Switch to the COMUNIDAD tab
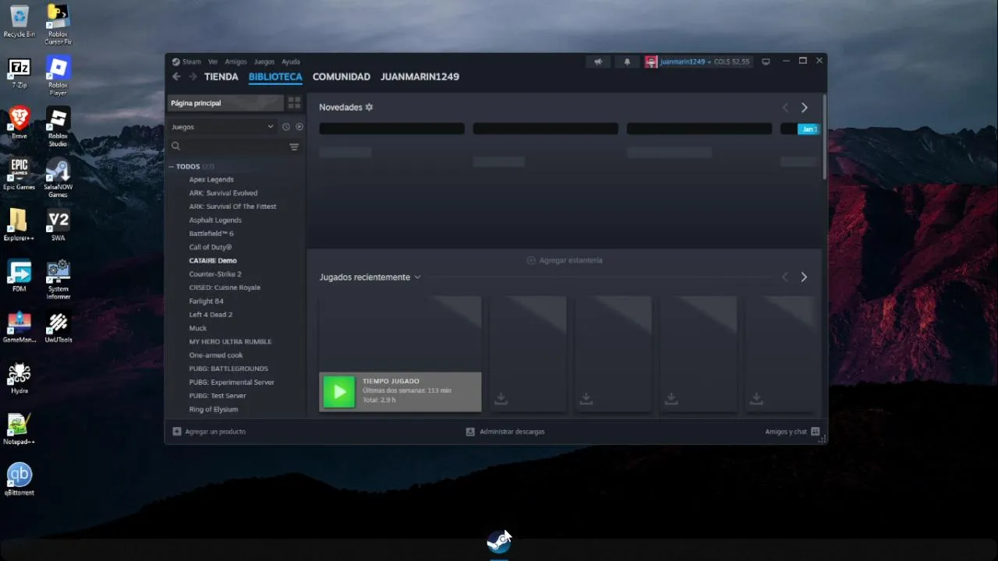 (342, 76)
